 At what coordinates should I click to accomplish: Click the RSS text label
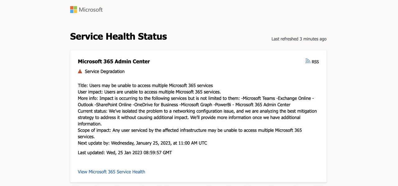coord(315,62)
